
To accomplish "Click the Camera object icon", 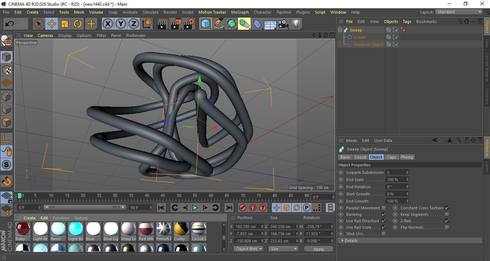I will [283, 24].
